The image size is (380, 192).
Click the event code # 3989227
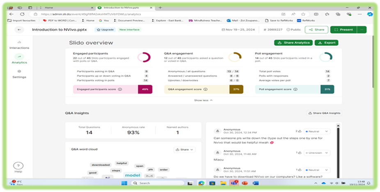273,30
